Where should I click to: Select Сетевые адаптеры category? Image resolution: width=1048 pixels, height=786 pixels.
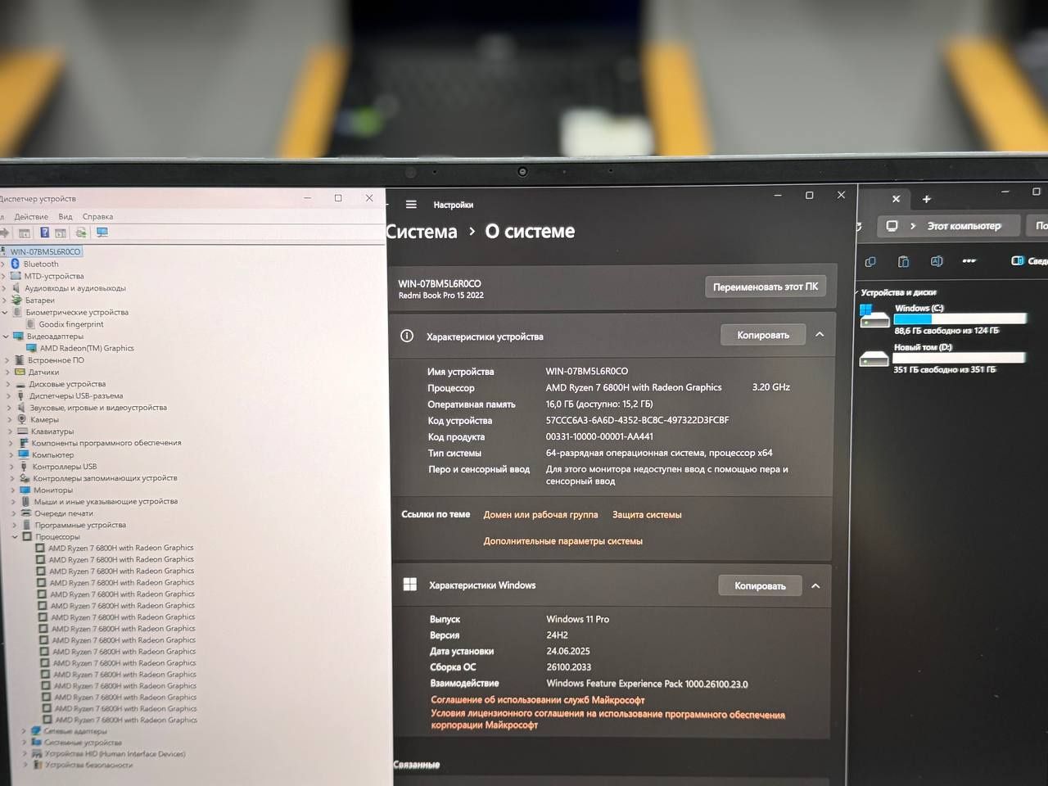(x=75, y=731)
